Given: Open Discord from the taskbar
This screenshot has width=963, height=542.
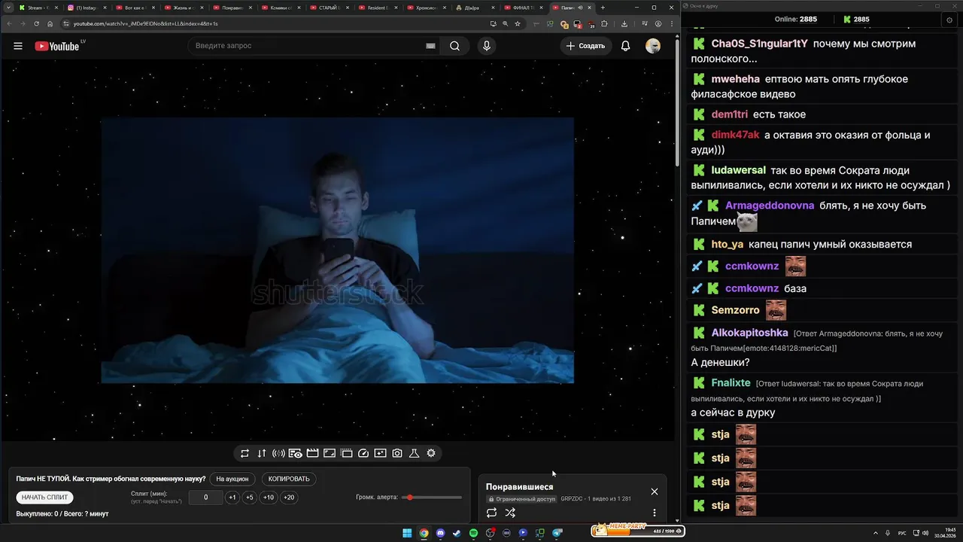Looking at the screenshot, I should click(440, 533).
